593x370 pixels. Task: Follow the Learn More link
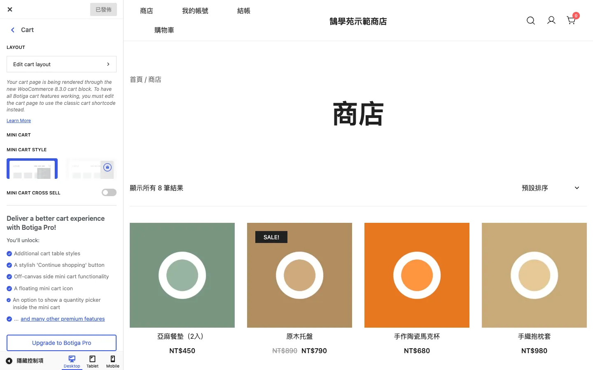point(19,120)
